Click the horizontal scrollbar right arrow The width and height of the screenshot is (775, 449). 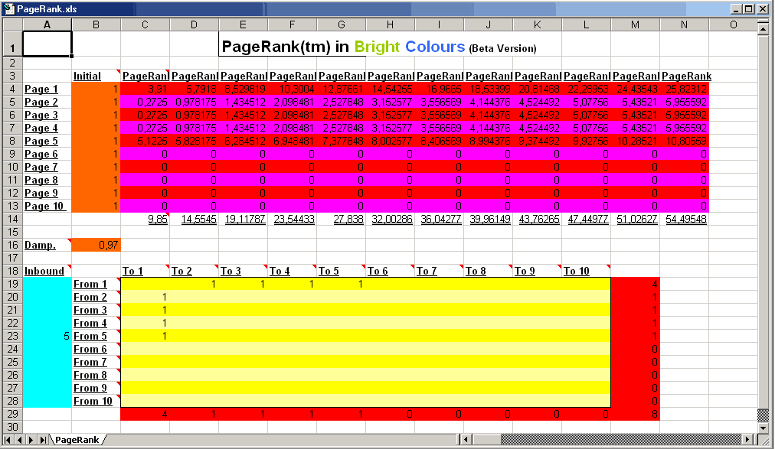click(x=748, y=439)
